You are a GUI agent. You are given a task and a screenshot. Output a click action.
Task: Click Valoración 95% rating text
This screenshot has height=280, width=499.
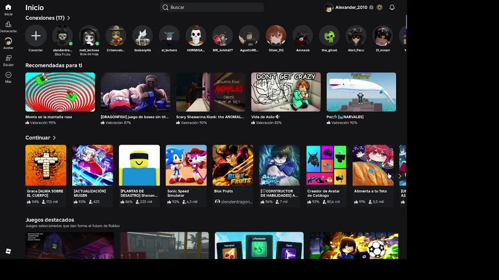coord(43,123)
